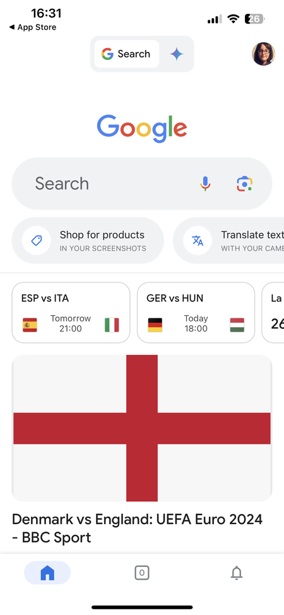Select Translate text shortcut
284x615 pixels.
tap(228, 241)
